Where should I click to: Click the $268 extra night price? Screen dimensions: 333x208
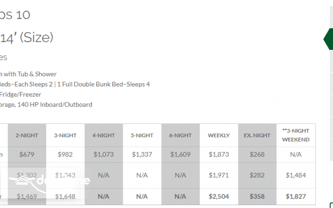[257, 154]
